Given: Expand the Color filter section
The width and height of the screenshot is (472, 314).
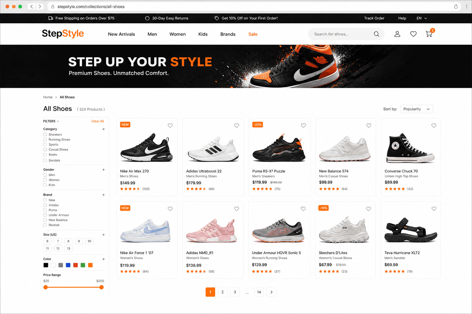Looking at the screenshot, I should pos(104,259).
